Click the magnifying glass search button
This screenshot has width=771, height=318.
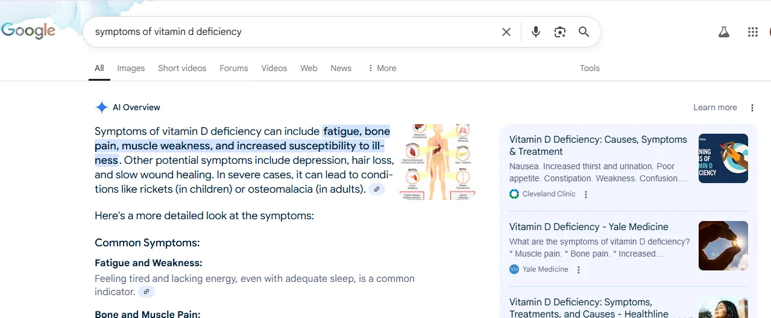584,32
